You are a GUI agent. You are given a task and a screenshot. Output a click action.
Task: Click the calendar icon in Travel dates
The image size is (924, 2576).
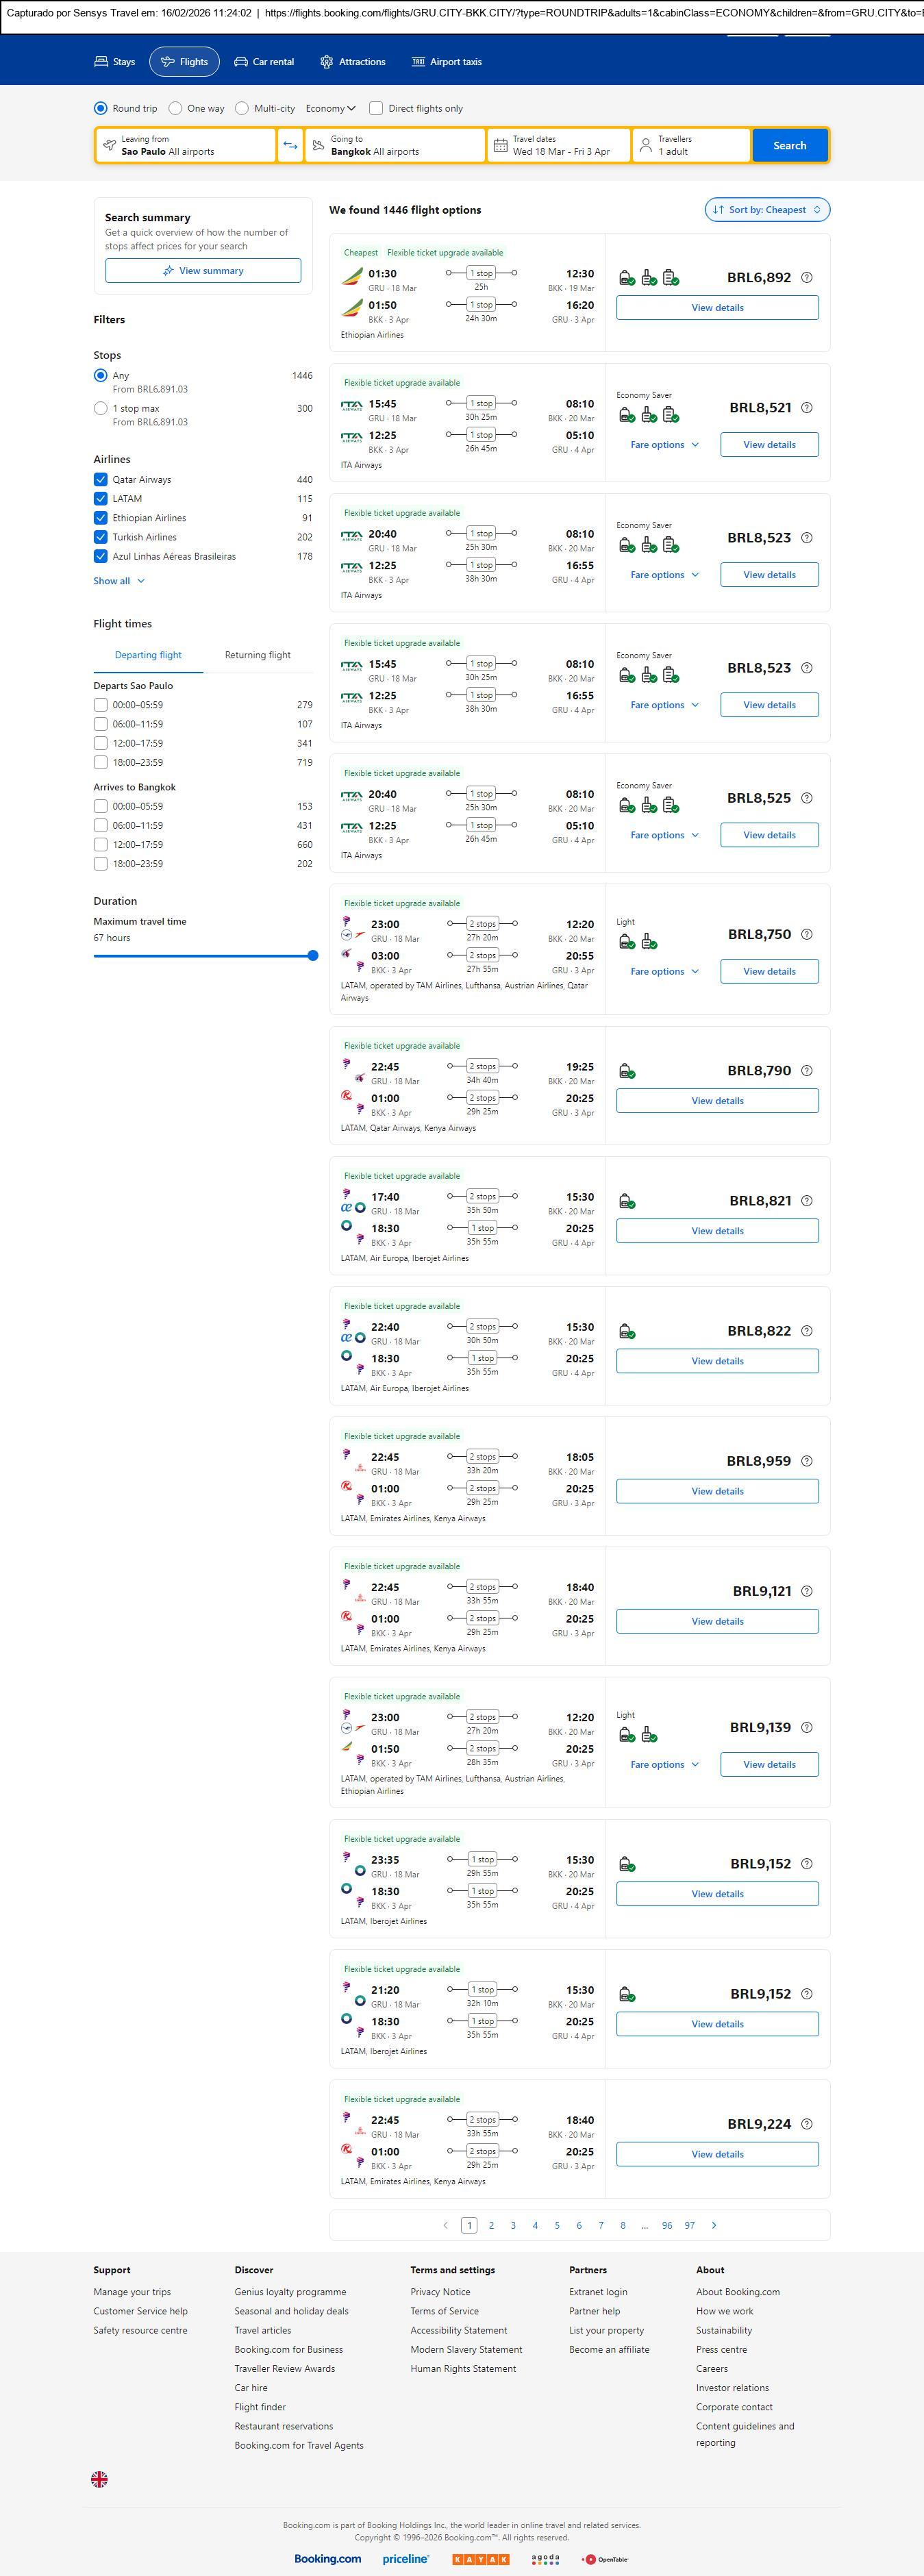pyautogui.click(x=500, y=145)
